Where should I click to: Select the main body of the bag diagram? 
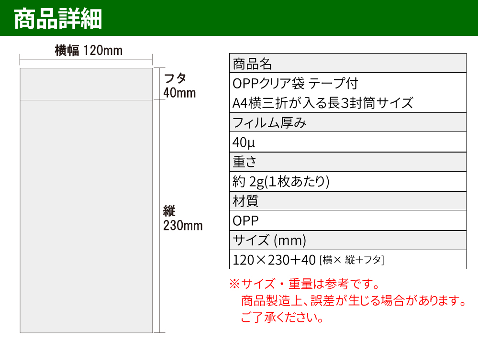pyautogui.click(x=86, y=215)
